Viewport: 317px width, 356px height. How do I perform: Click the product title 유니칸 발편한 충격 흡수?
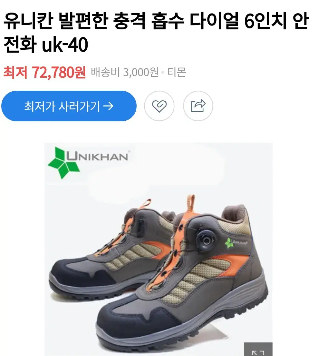click(93, 21)
